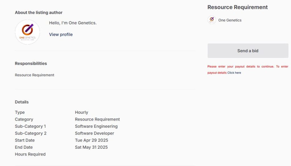Select the Details section heading
The width and height of the screenshot is (291, 166).
[22, 102]
